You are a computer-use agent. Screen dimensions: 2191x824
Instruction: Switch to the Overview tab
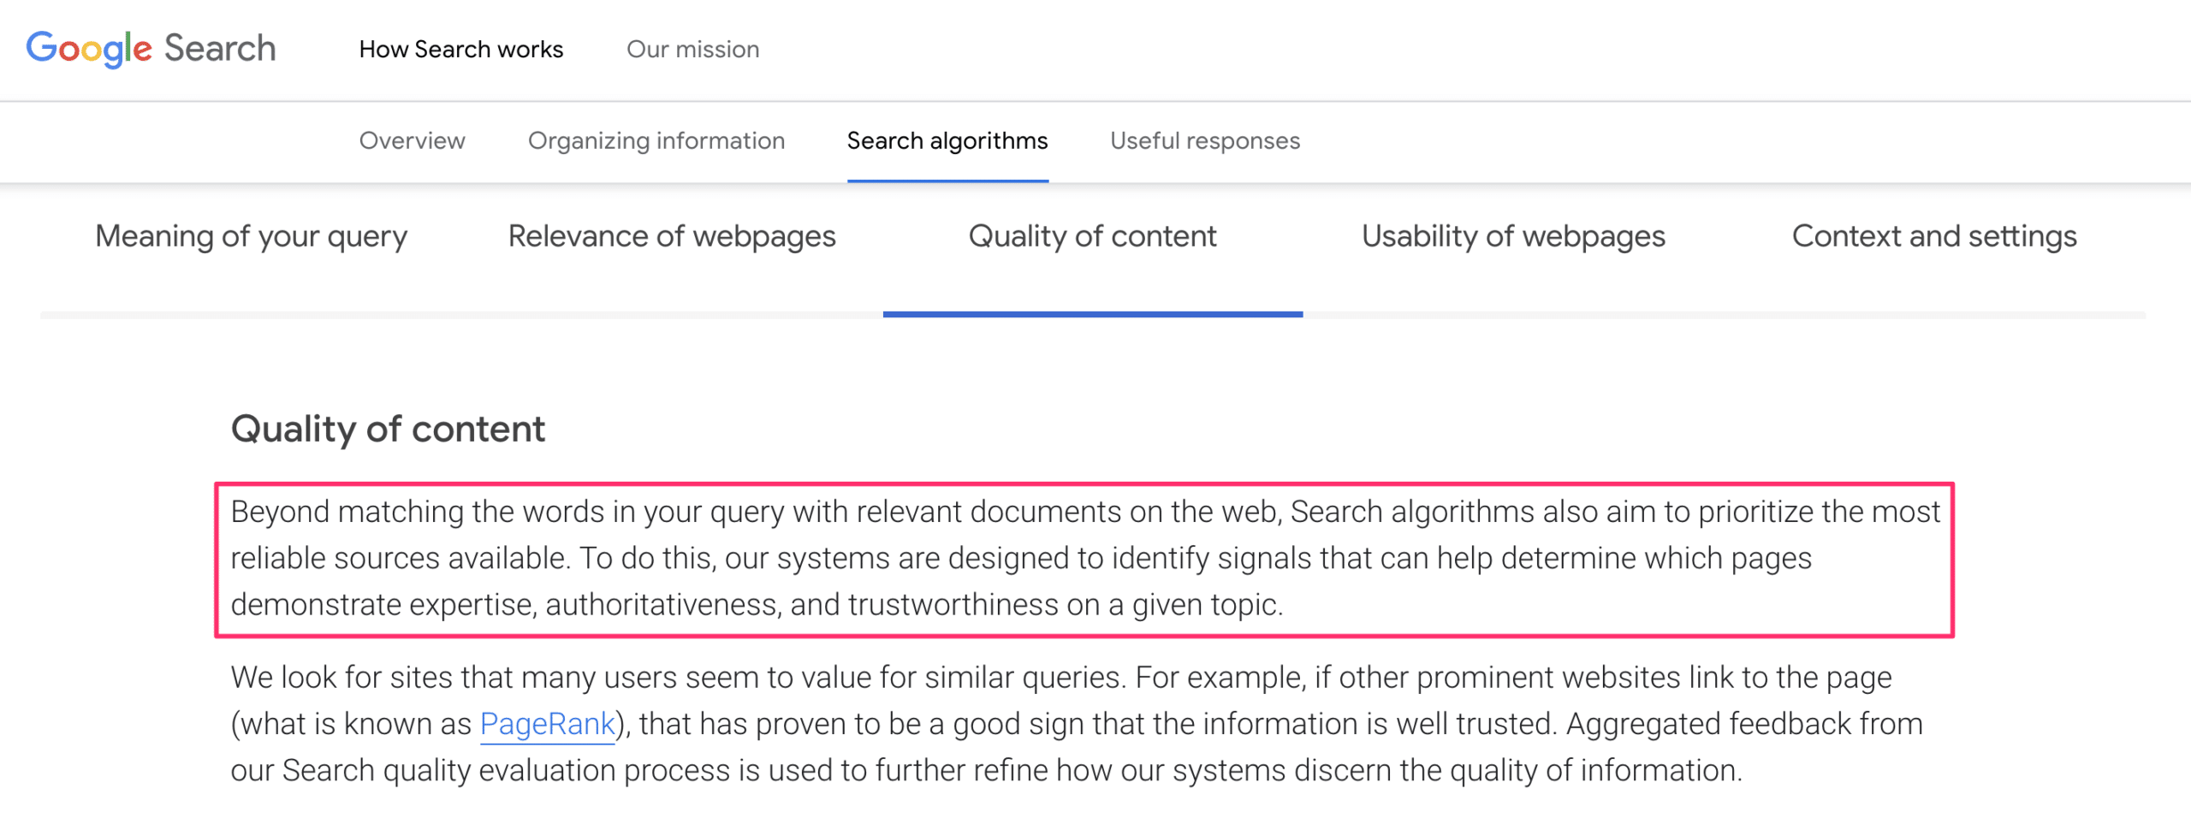(x=413, y=140)
